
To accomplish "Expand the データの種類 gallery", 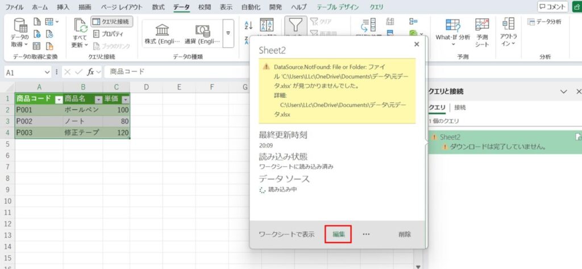I will pyautogui.click(x=228, y=33).
